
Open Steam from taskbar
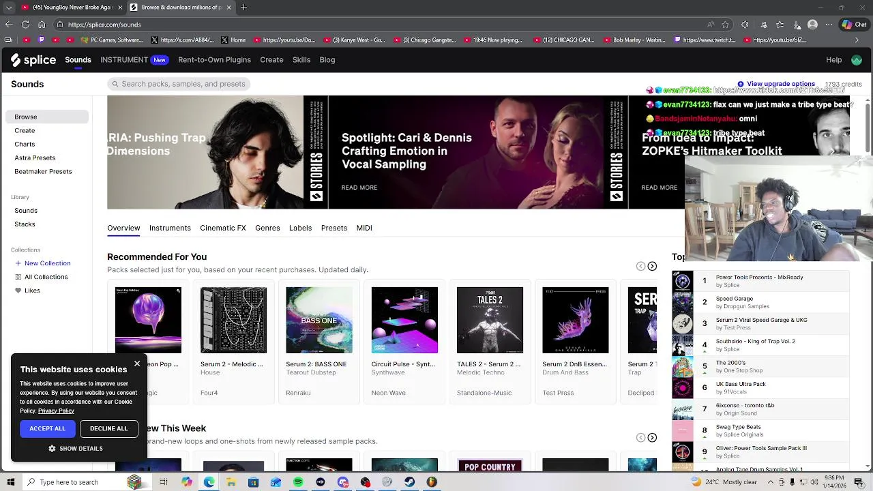(x=409, y=482)
